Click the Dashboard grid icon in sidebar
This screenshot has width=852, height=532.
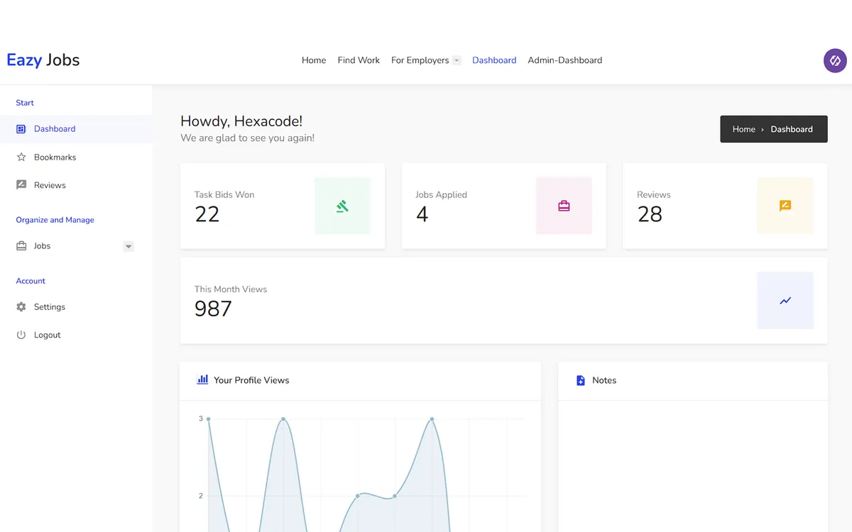coord(21,129)
